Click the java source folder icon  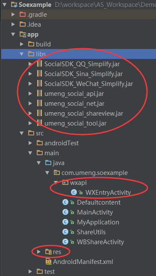coord(48,163)
